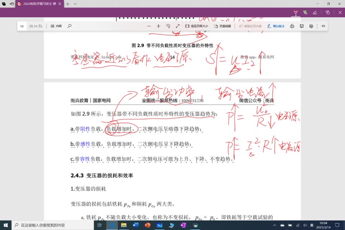Open PDF search magnifier
This screenshot has width=345, height=230.
point(69,26)
